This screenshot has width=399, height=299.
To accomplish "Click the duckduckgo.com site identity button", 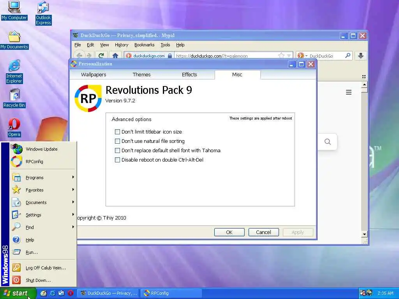I will [149, 56].
